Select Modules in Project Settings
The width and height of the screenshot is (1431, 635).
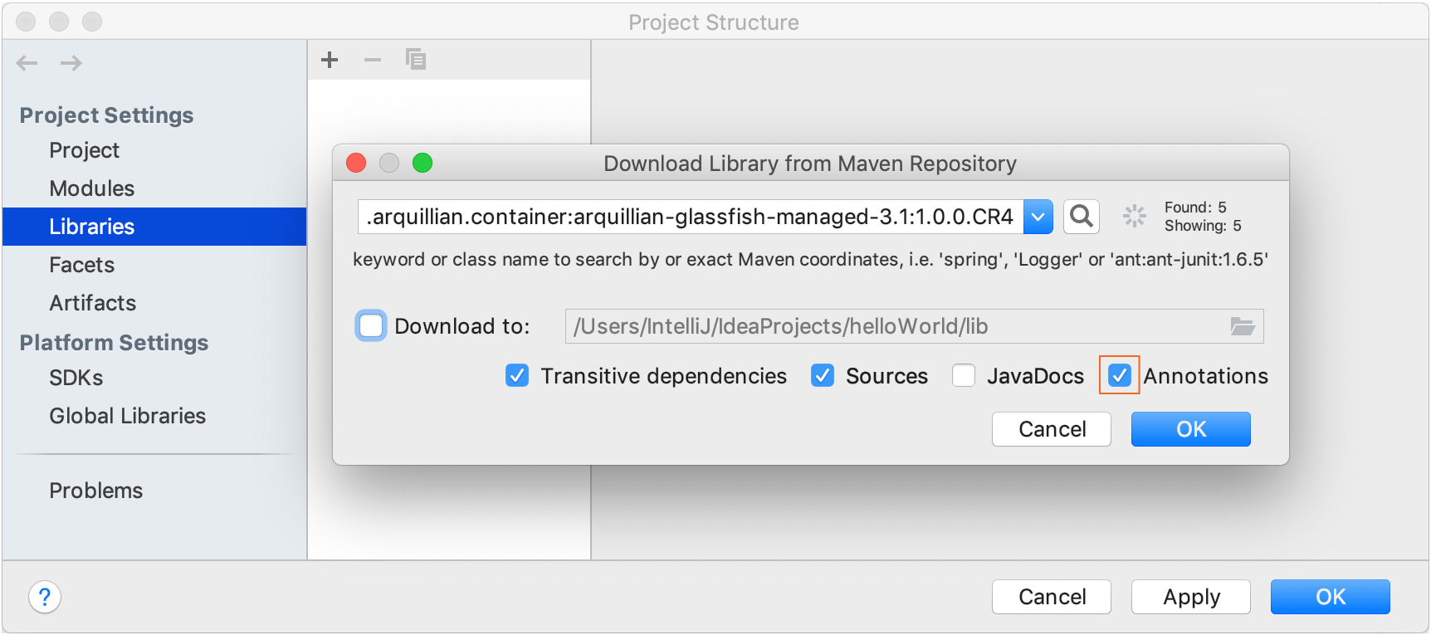click(91, 188)
